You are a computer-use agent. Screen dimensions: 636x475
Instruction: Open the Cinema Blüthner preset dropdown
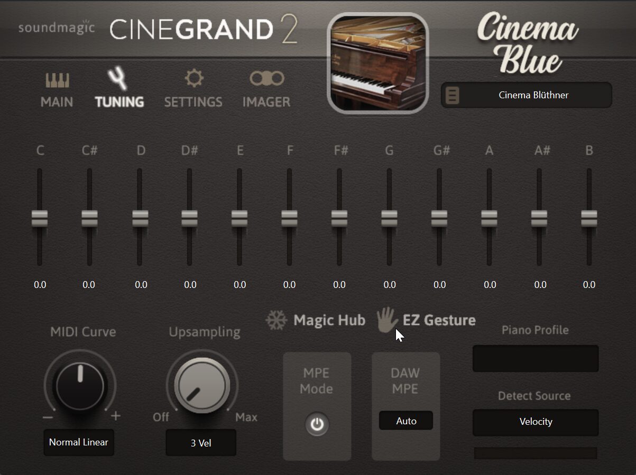pos(527,95)
